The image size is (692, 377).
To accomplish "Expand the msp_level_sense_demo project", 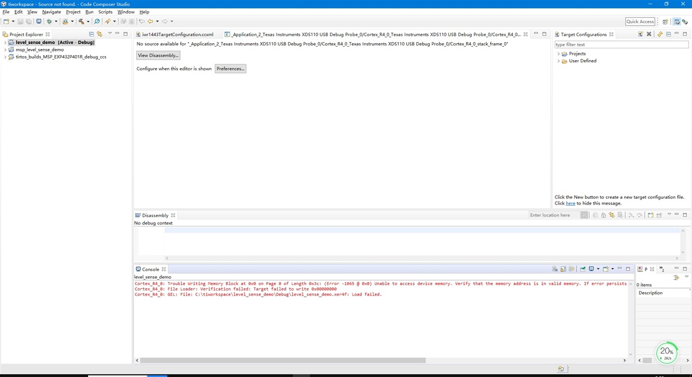I will pos(5,49).
